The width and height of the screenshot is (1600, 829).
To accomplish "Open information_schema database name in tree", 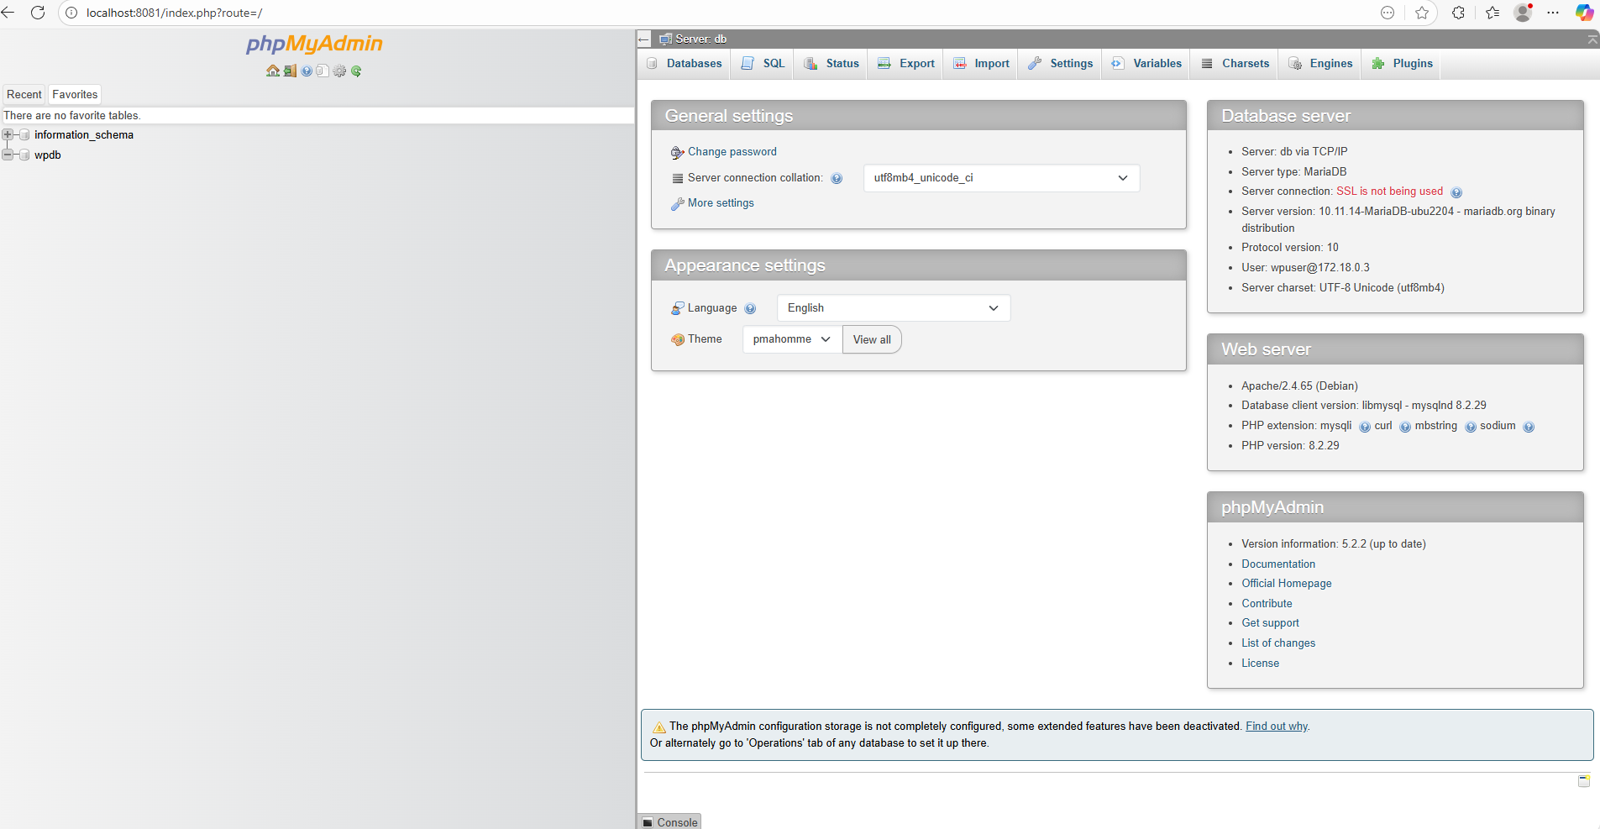I will (x=84, y=135).
